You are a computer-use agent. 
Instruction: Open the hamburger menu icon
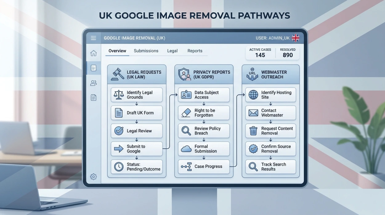(x=93, y=38)
